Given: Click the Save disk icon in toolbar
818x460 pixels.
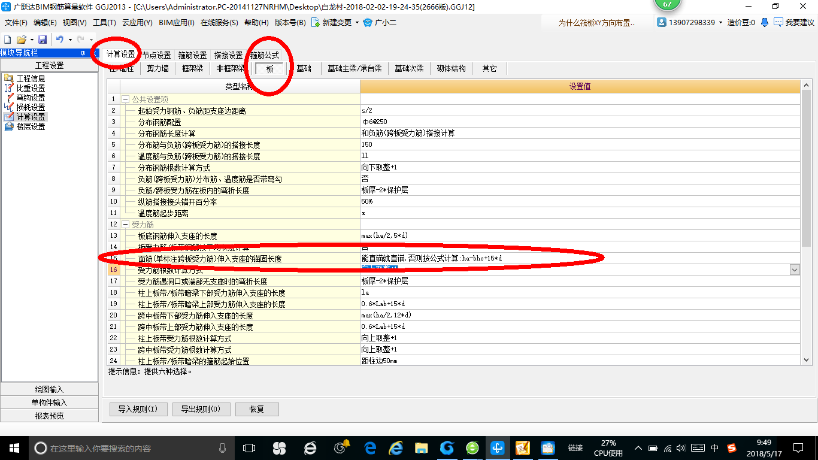Looking at the screenshot, I should pyautogui.click(x=43, y=40).
